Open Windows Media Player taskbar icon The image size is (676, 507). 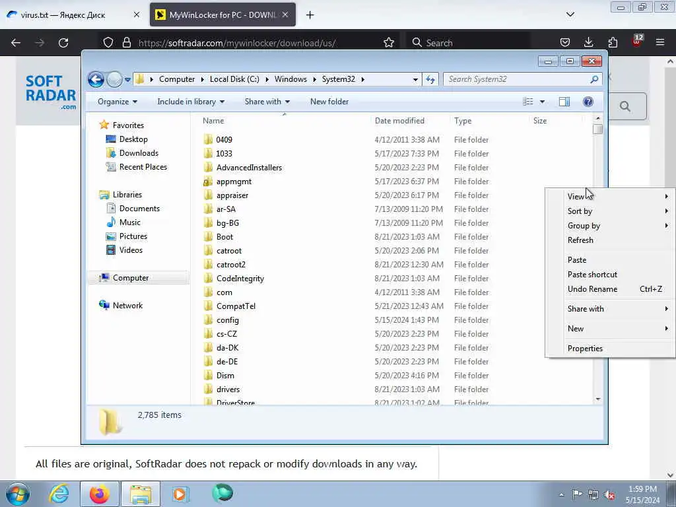click(x=180, y=494)
